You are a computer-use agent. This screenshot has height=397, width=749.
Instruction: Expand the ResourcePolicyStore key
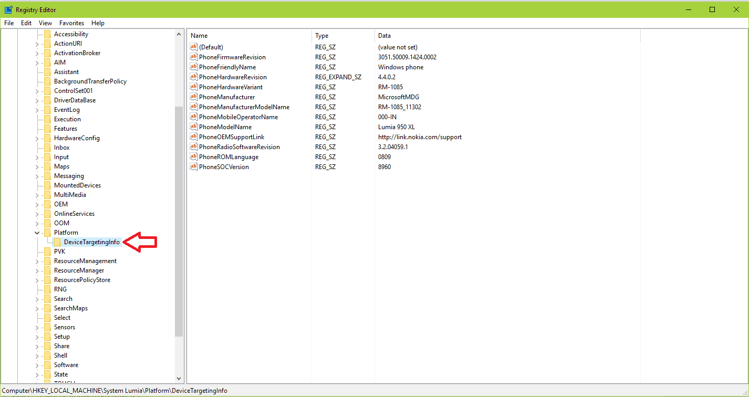(37, 280)
